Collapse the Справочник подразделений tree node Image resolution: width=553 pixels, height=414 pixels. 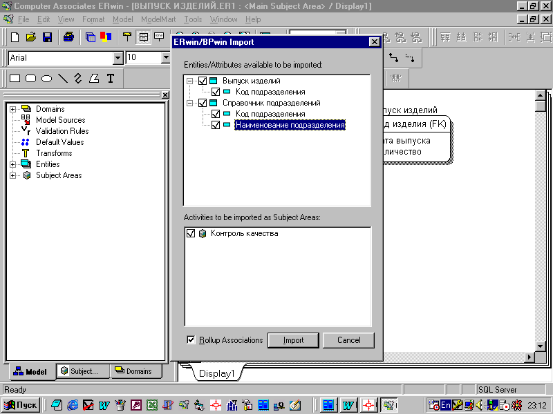coord(189,103)
